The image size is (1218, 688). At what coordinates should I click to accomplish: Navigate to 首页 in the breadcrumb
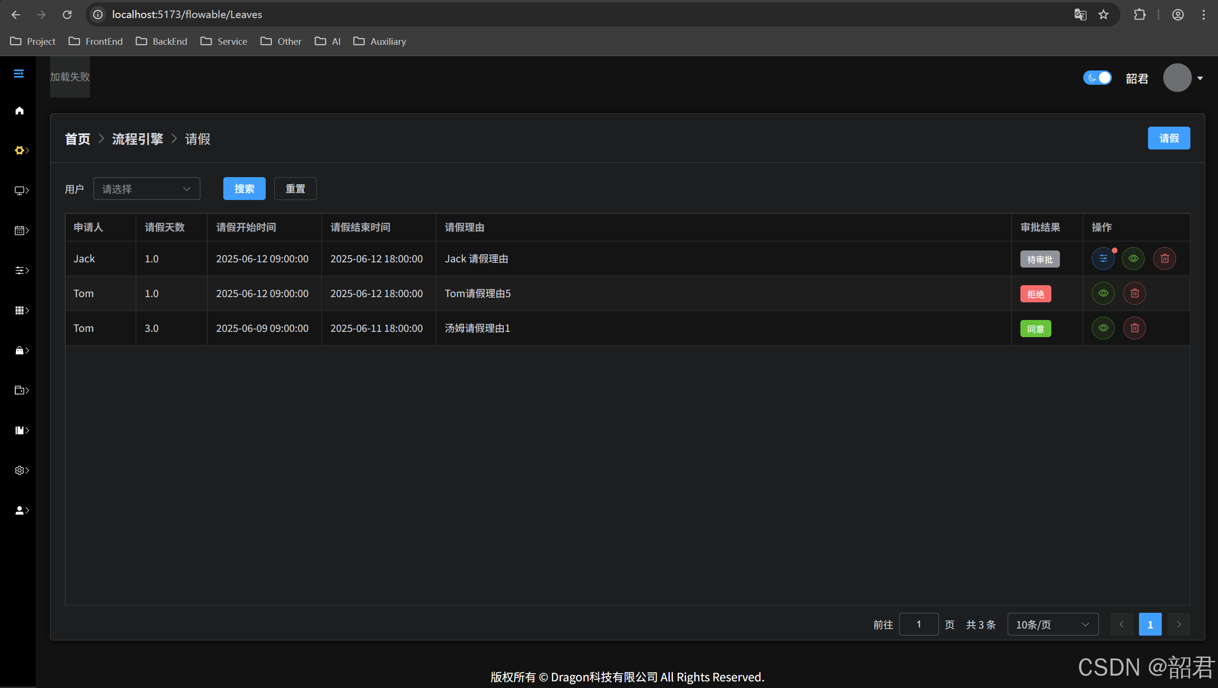tap(78, 139)
